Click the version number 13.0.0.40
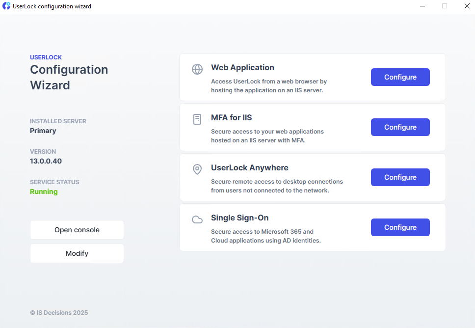The height and width of the screenshot is (328, 475). [46, 161]
